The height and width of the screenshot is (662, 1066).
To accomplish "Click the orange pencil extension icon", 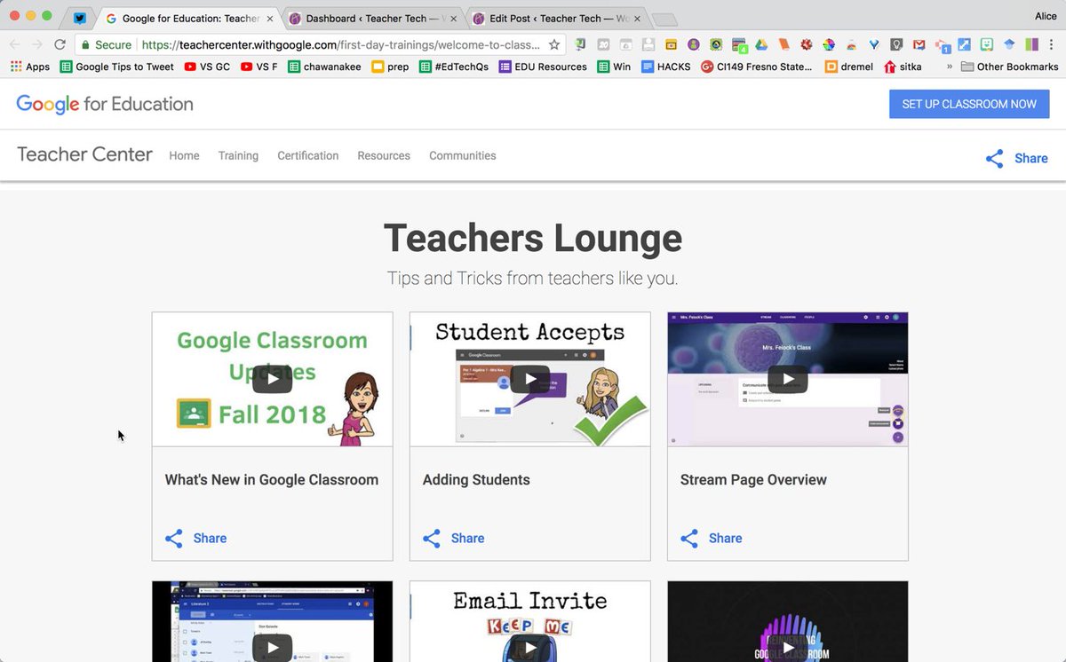I will (784, 44).
